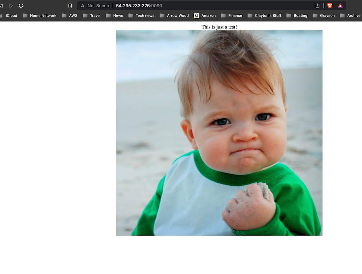This screenshot has width=362, height=274.
Task: Expand the News bookmarks folder
Action: click(114, 16)
